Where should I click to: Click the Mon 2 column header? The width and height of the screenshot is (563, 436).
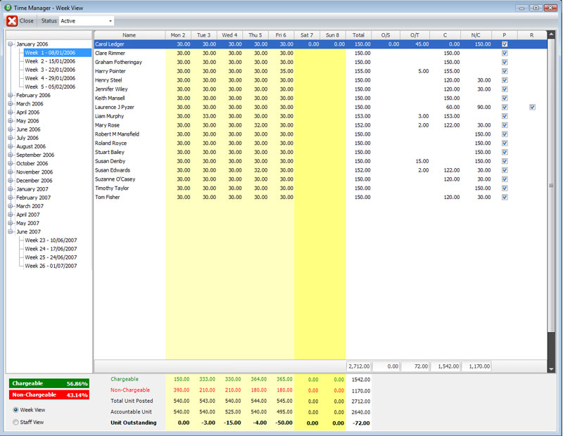pyautogui.click(x=178, y=35)
